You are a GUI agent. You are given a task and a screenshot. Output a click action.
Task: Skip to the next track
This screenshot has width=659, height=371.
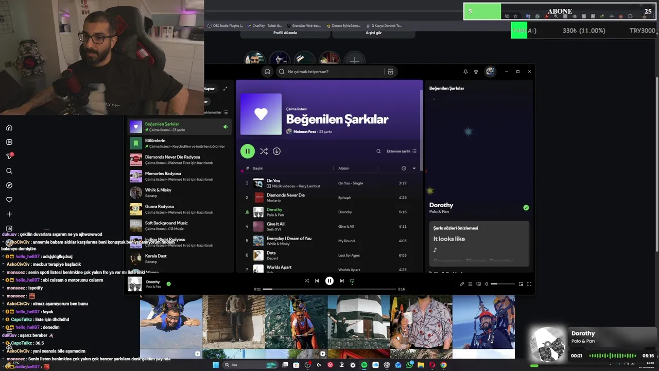[341, 281]
